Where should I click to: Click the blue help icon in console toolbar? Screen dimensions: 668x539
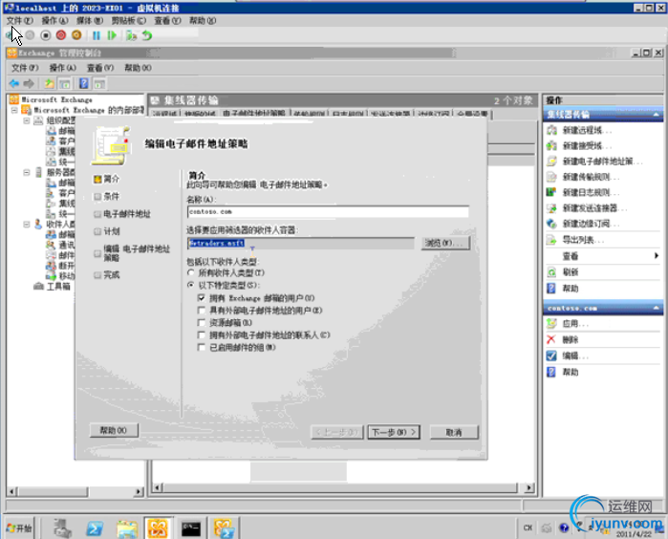click(x=84, y=83)
